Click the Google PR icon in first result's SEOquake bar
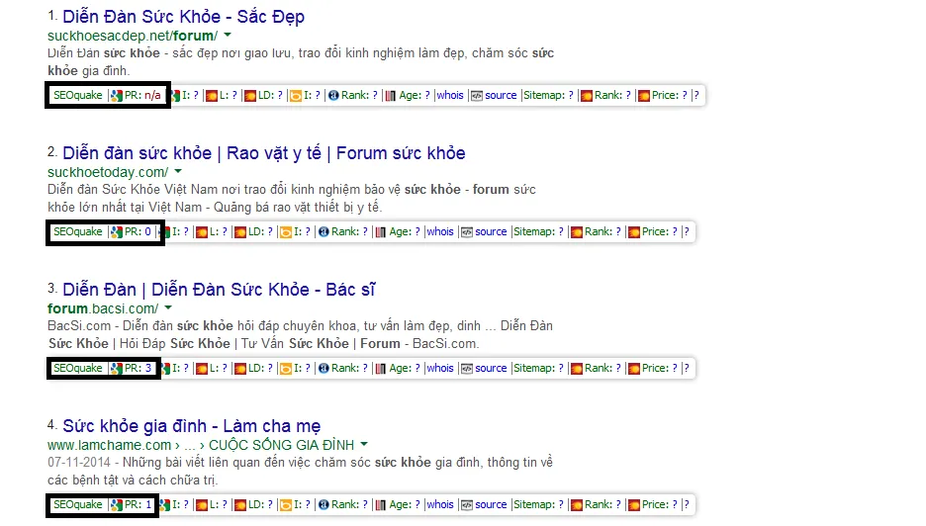Viewport: 926px width, 526px height. click(x=117, y=96)
